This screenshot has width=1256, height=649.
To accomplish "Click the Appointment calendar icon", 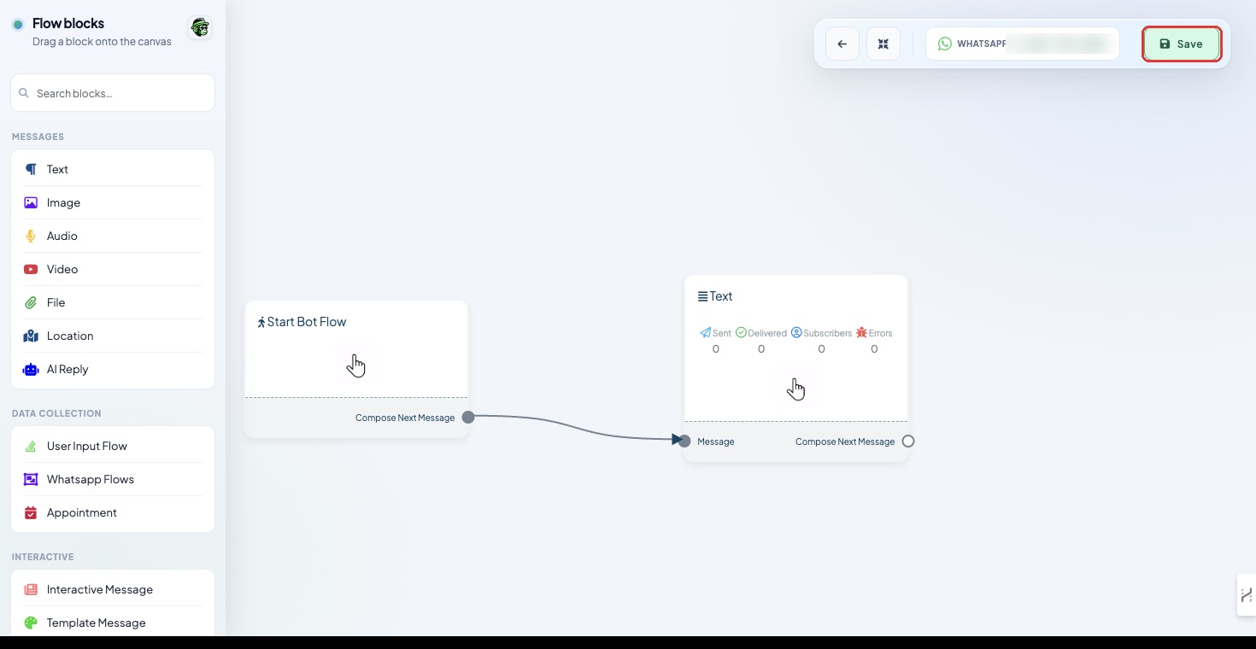I will pyautogui.click(x=31, y=512).
